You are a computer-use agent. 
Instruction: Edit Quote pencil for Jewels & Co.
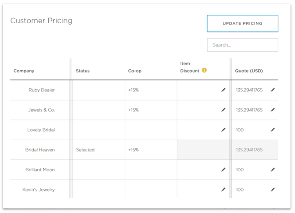point(273,110)
